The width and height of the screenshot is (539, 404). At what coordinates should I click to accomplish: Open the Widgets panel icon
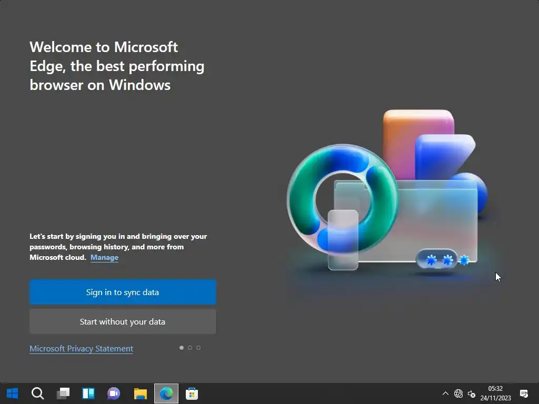click(x=88, y=393)
